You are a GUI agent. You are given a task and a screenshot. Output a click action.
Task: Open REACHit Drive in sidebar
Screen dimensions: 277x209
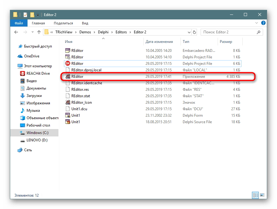(35, 73)
